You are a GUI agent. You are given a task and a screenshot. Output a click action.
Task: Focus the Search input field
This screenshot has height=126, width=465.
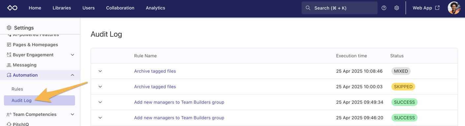pyautogui.click(x=339, y=8)
